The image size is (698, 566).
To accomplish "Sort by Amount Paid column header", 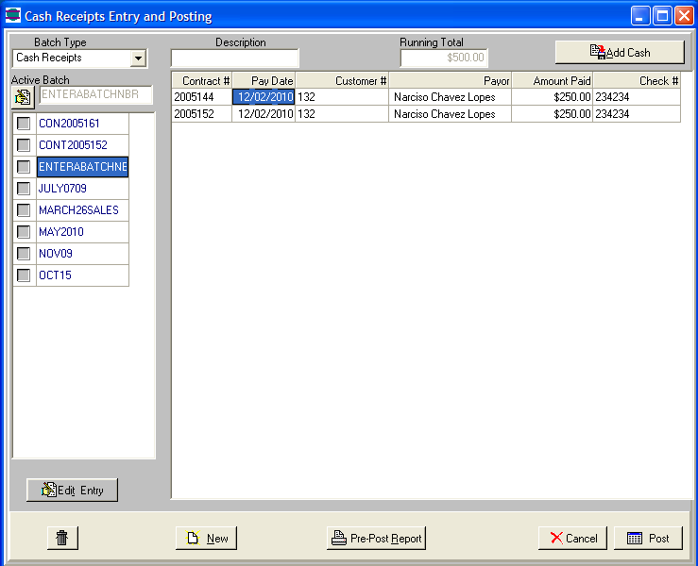I will [553, 81].
